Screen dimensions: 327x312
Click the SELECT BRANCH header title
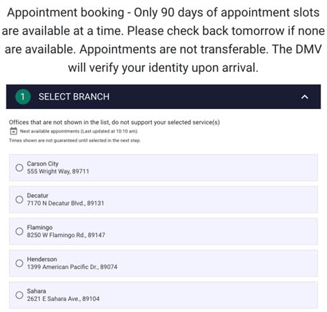(74, 97)
